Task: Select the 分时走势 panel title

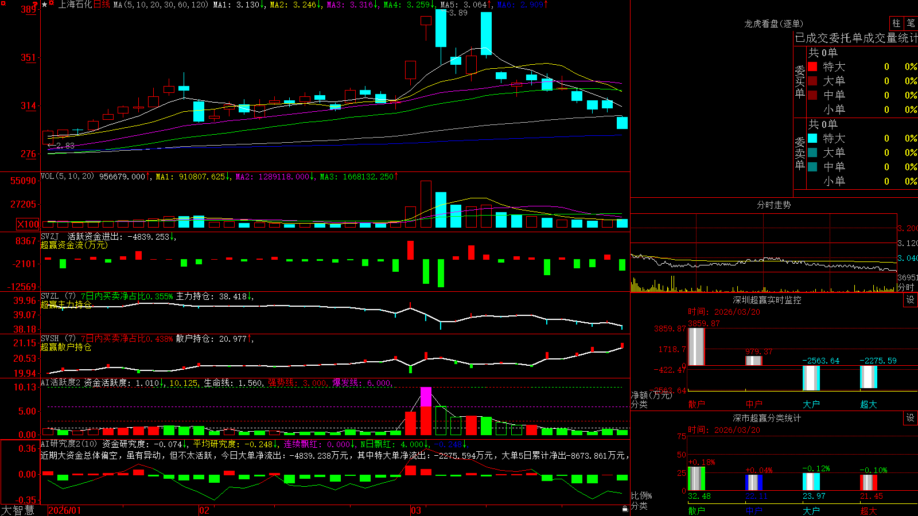Action: [x=773, y=205]
